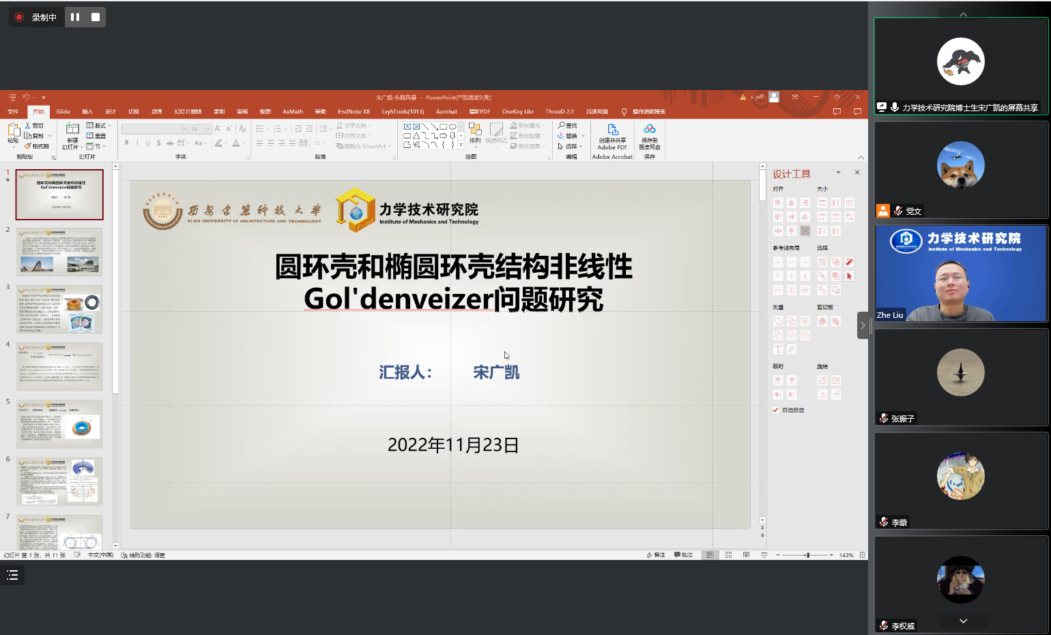This screenshot has width=1051, height=635.
Task: Click the 新建幻灯片 new slide icon
Action: [x=72, y=129]
